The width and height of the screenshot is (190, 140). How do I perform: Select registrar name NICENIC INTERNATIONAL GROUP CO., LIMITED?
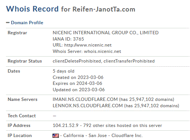(105, 33)
